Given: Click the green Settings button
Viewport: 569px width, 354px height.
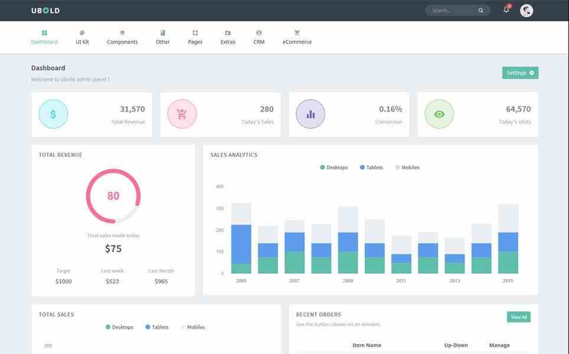Looking at the screenshot, I should [520, 73].
